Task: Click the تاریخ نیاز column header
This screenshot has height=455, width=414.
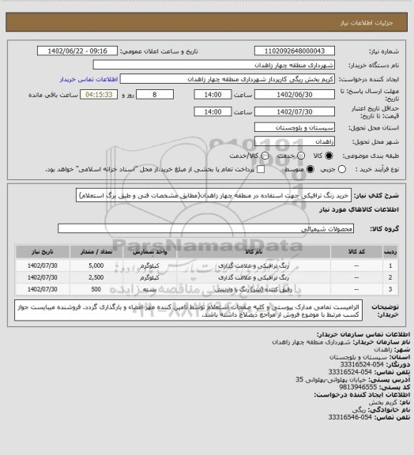Action: click(x=43, y=252)
